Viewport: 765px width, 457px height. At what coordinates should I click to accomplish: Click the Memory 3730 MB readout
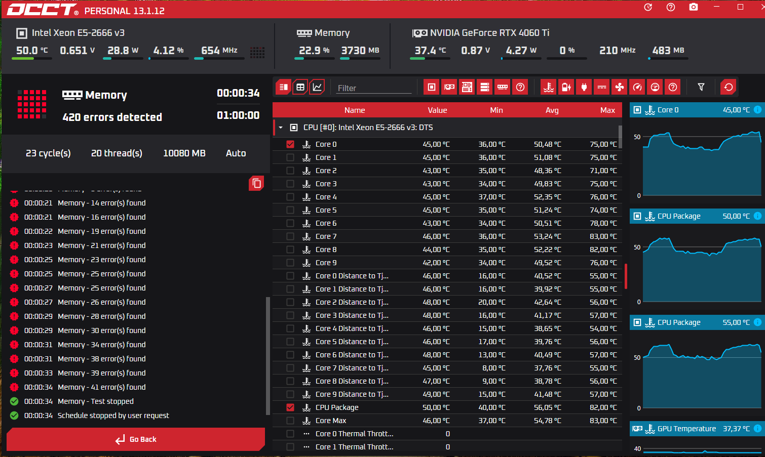[x=360, y=51]
